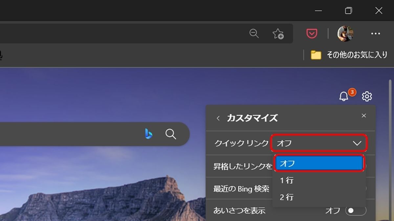Click the 最近の Bing 検索 label
394x221 pixels.
tap(241, 189)
